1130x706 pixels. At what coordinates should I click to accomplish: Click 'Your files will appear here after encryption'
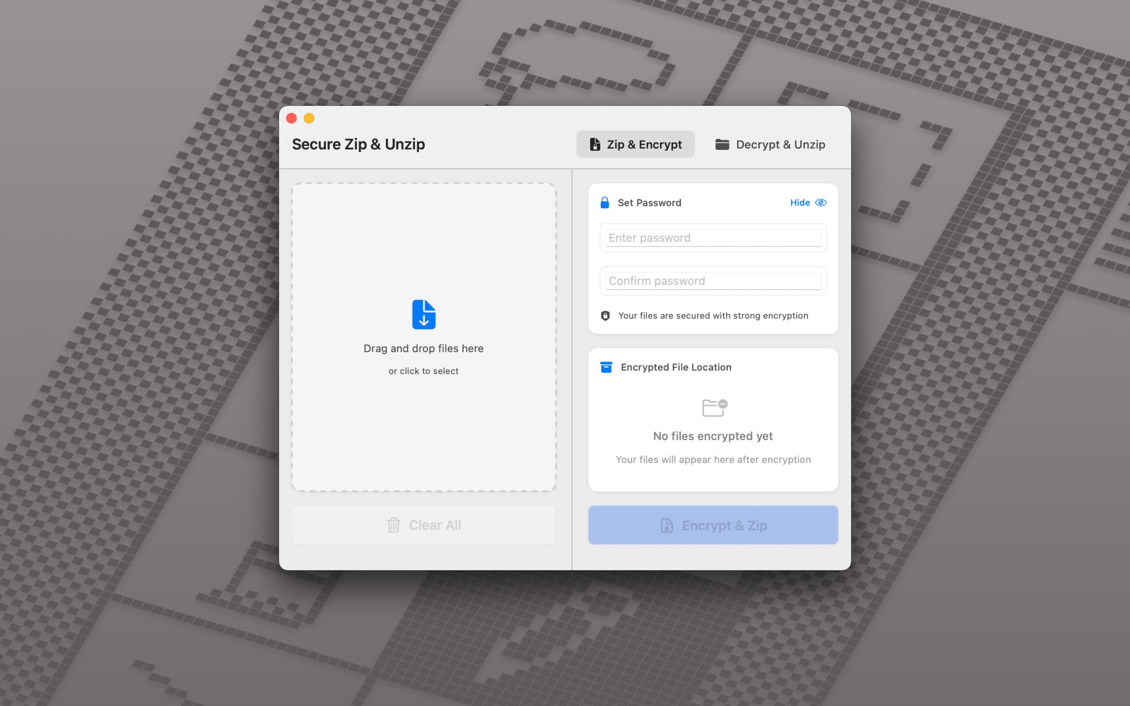(713, 459)
